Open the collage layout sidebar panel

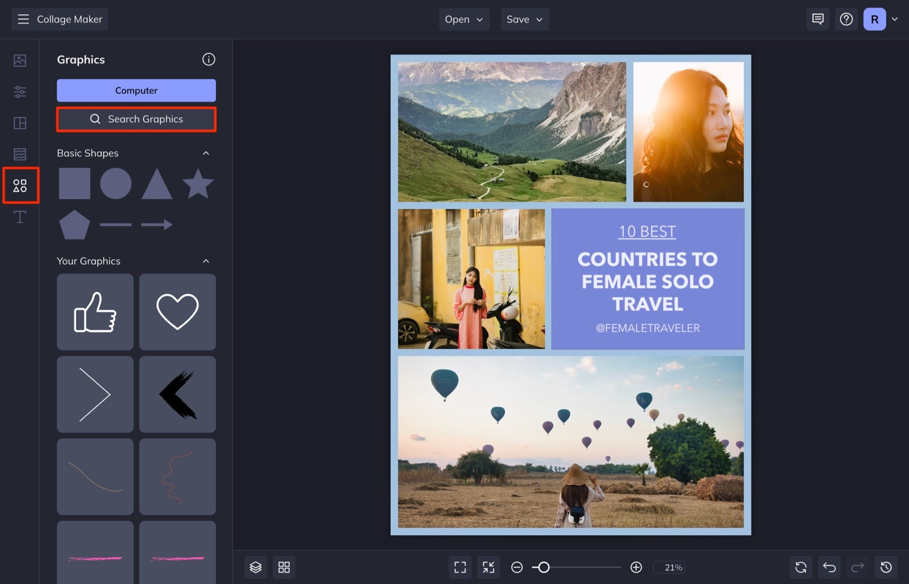[20, 123]
